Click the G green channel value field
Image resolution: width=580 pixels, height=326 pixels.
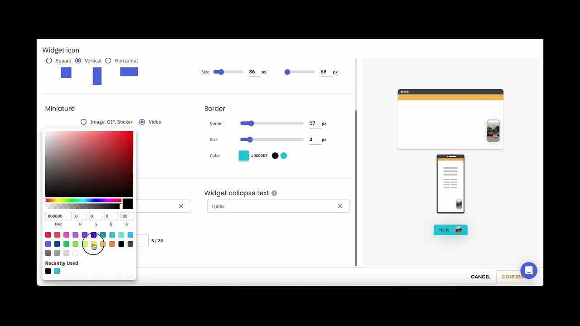click(96, 216)
